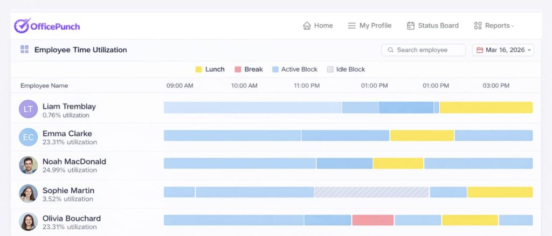552x236 pixels.
Task: Click the Status Board calendar icon
Action: tap(411, 25)
